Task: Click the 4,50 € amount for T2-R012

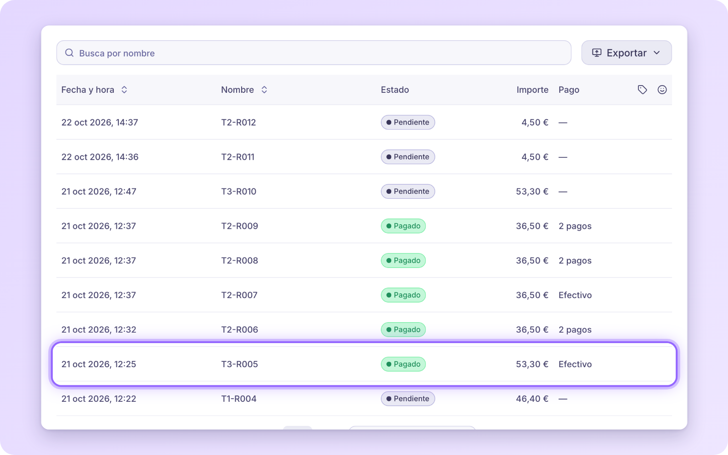Action: pyautogui.click(x=535, y=122)
